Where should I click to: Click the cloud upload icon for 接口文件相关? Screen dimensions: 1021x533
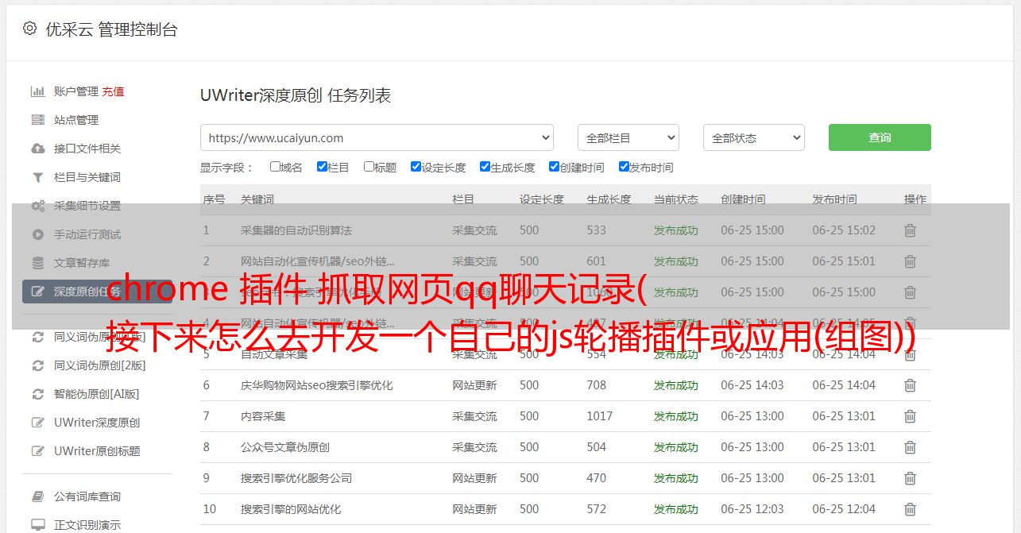pyautogui.click(x=37, y=149)
